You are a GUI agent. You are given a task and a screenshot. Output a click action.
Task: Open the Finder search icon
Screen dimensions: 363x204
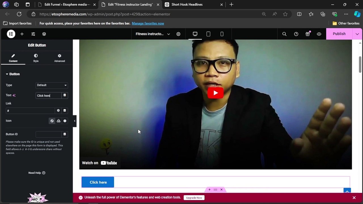pos(284,34)
